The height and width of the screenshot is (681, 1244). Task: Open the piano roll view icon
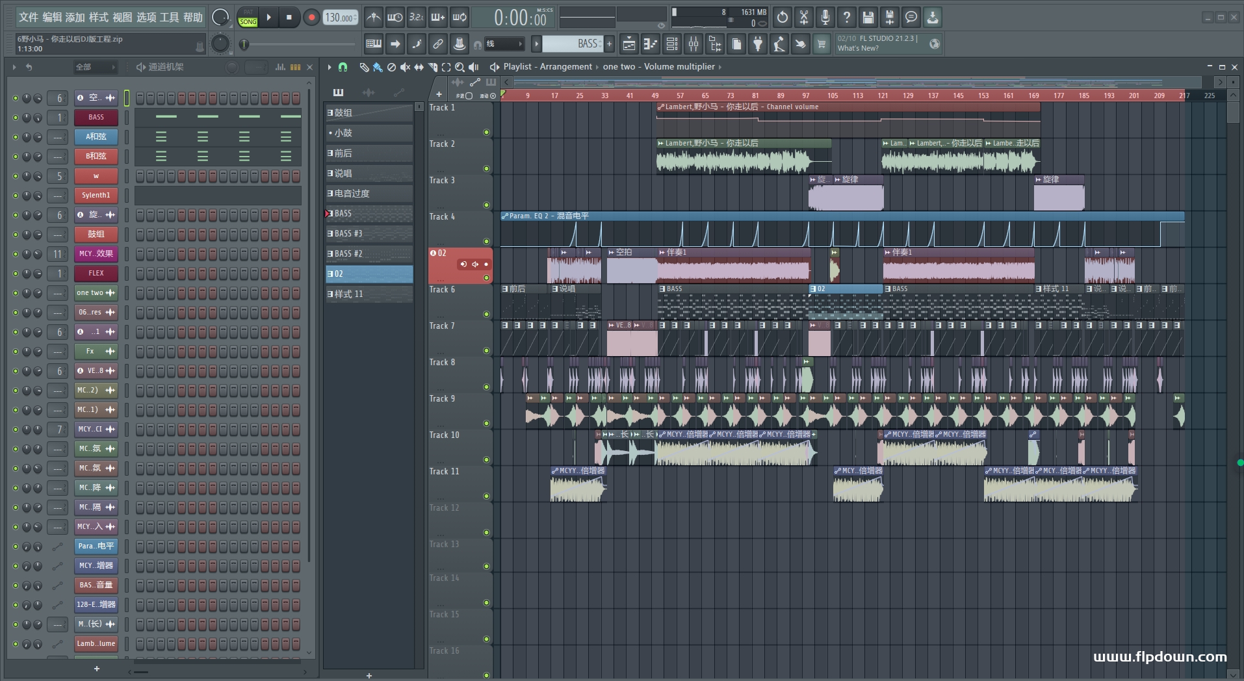(x=651, y=44)
